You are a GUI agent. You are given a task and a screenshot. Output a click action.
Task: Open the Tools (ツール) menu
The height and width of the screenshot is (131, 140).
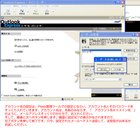pos(33,6)
